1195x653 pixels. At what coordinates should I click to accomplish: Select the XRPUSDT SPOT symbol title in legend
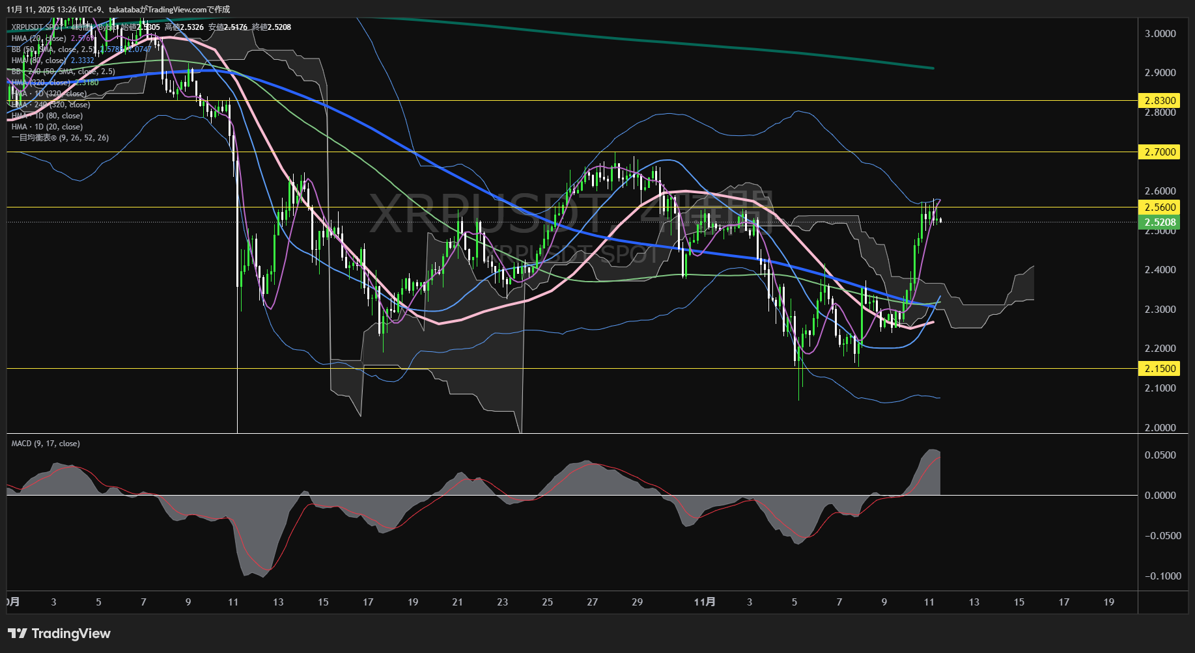point(36,27)
